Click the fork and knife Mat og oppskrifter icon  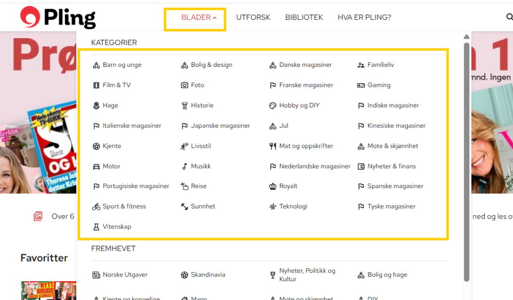click(x=273, y=146)
